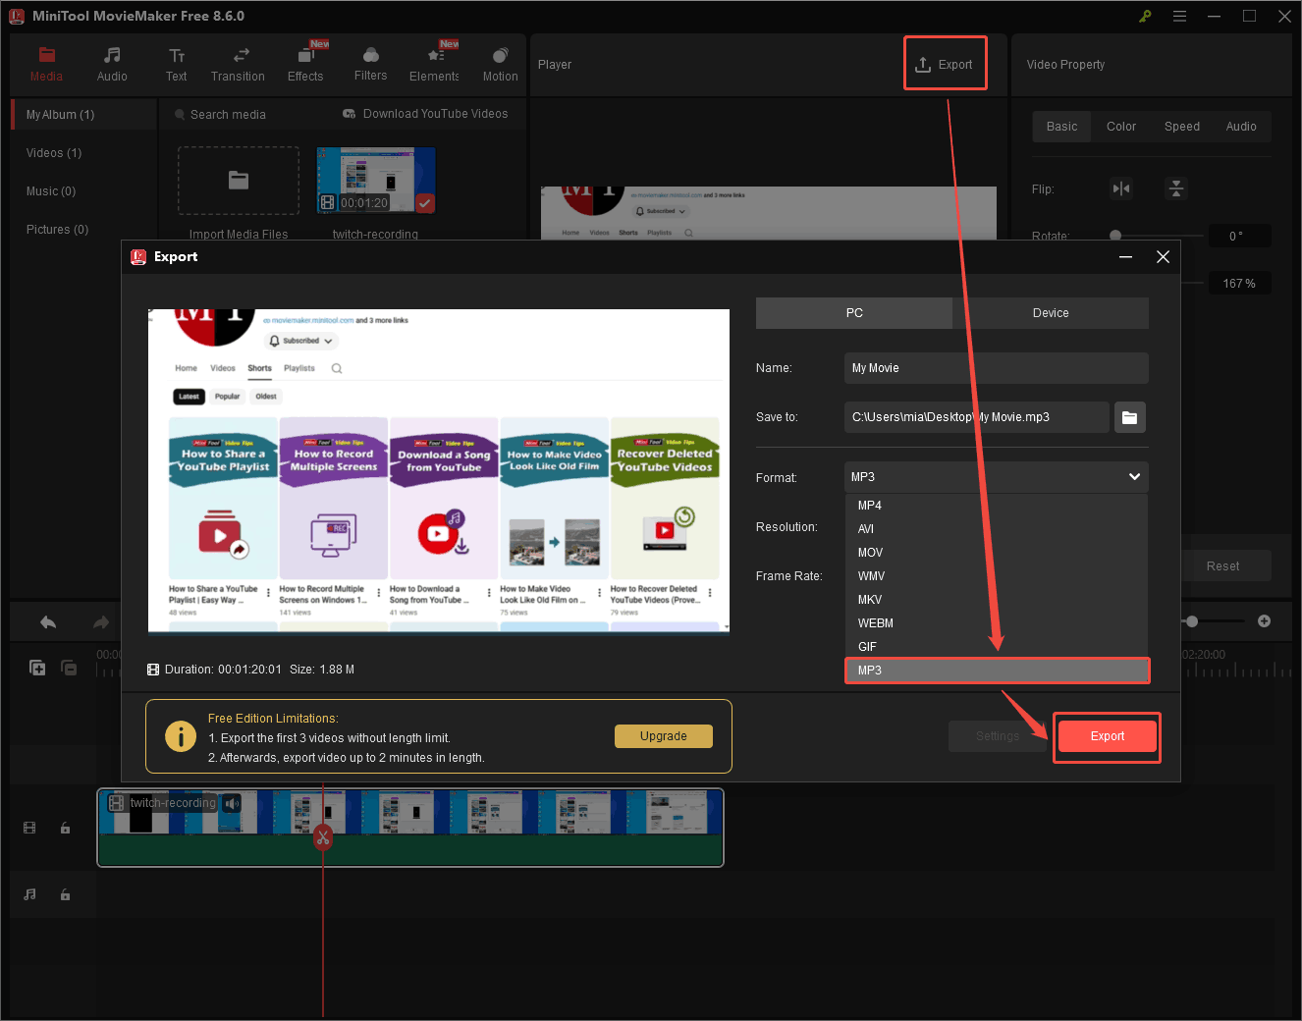Viewport: 1302px width, 1021px height.
Task: Choose AVI from format list
Action: [997, 529]
